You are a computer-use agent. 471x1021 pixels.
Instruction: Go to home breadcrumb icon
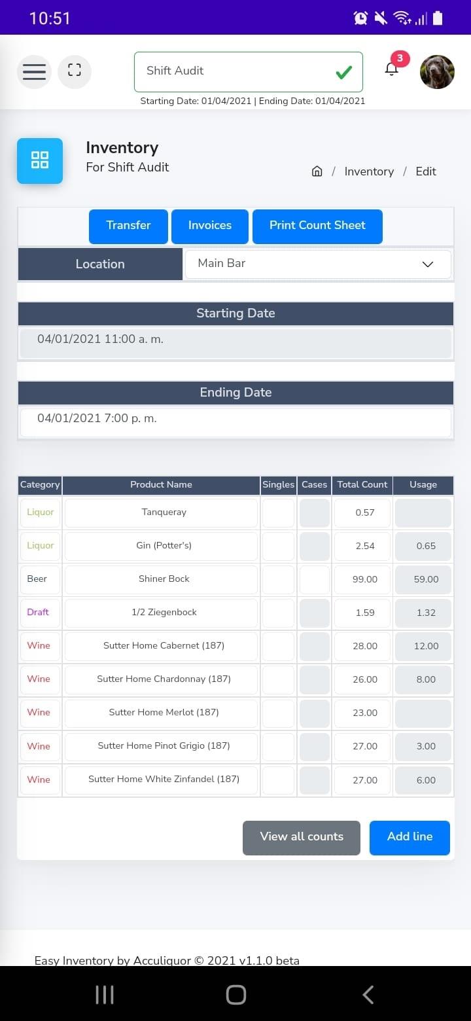pos(317,171)
